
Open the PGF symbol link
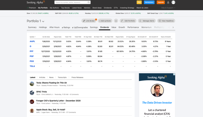31,56
